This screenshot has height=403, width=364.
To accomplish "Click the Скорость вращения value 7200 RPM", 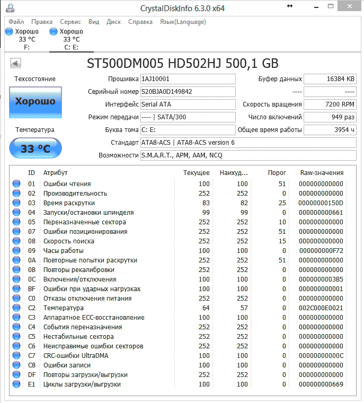I will [x=330, y=104].
